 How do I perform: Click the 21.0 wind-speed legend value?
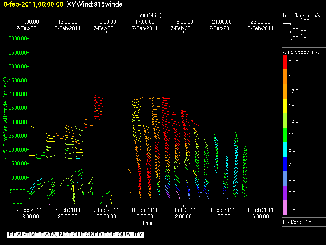point(293,63)
